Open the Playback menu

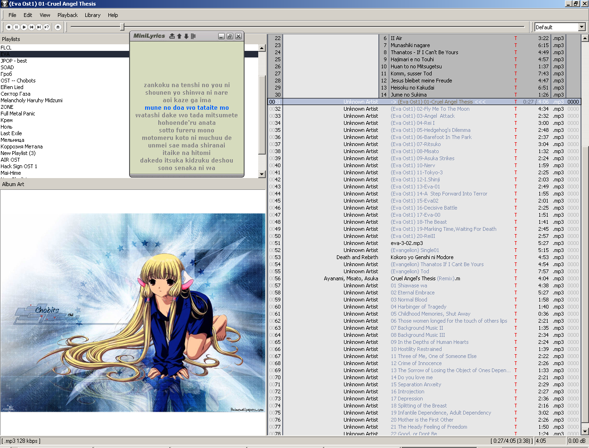click(67, 15)
